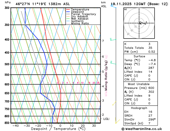Viewport: 170px width, 131px height.
Task: Click the '350' pressure level label
Action: pyautogui.click(x=8, y=25)
